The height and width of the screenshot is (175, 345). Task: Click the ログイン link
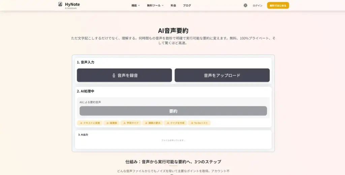257,5
